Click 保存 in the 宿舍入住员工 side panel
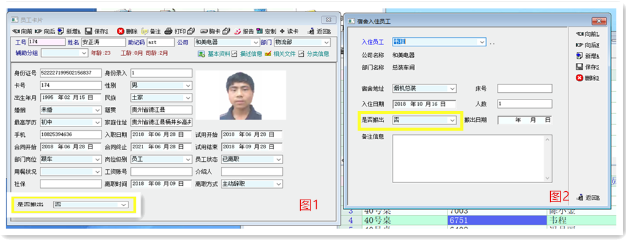 587,67
